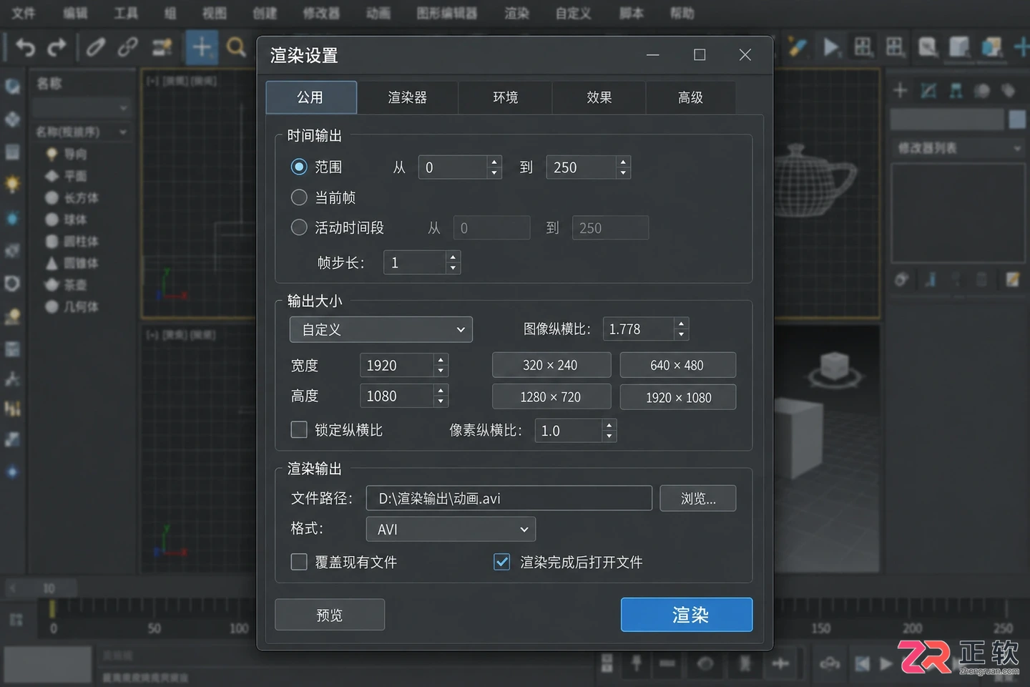Viewport: 1030px width, 687px height.
Task: Click the cone icon beside 圆锥体
Action: 51,263
